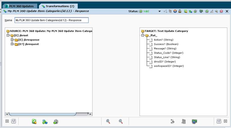Click inside the Name text field

pos(51,20)
